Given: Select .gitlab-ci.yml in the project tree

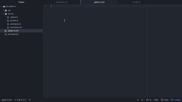Looking at the screenshot, I should [13, 31].
